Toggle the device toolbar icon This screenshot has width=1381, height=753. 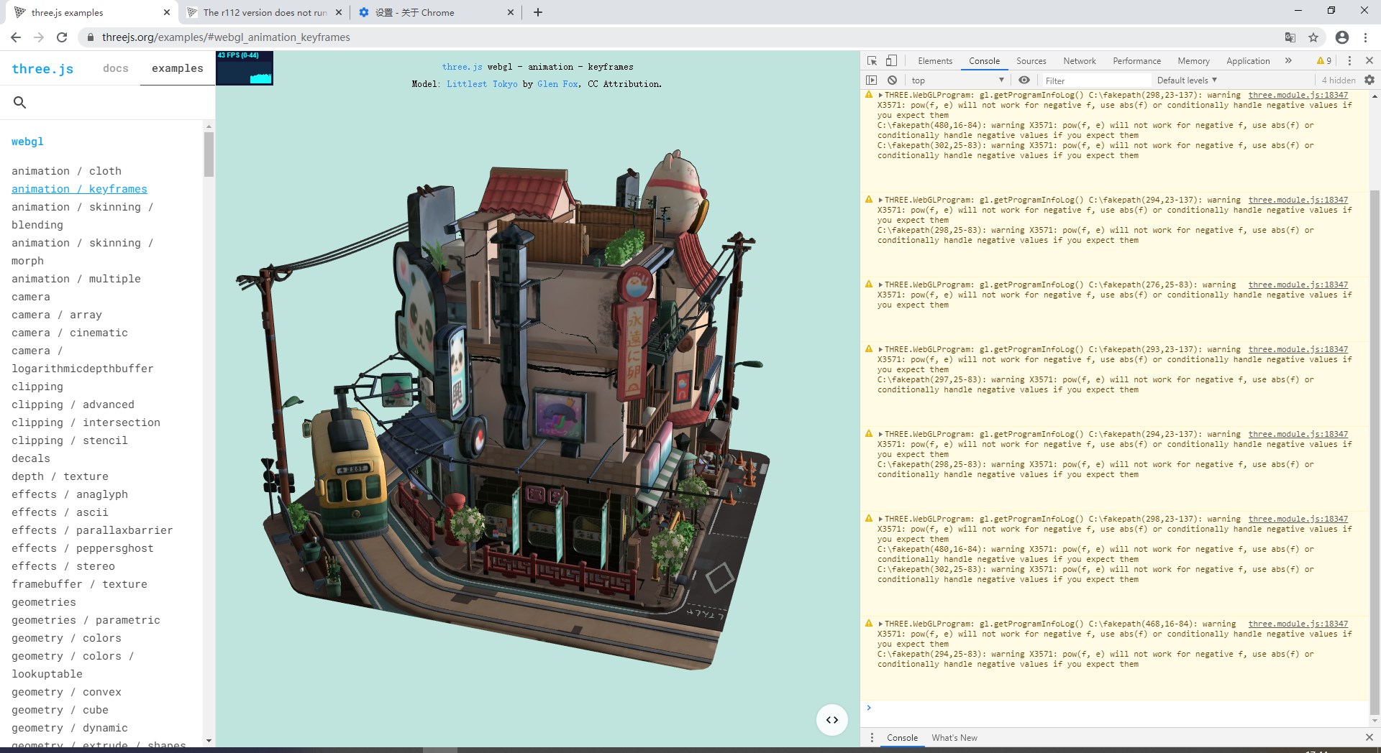click(891, 61)
